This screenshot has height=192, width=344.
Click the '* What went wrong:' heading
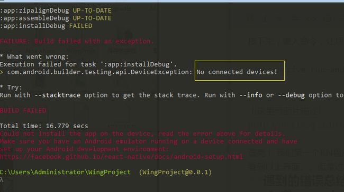[x=34, y=56]
